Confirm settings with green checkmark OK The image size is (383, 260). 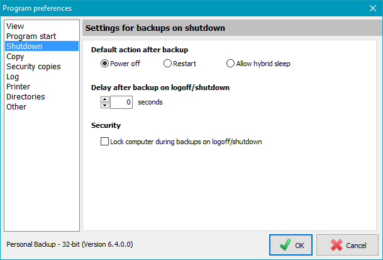pos(291,245)
